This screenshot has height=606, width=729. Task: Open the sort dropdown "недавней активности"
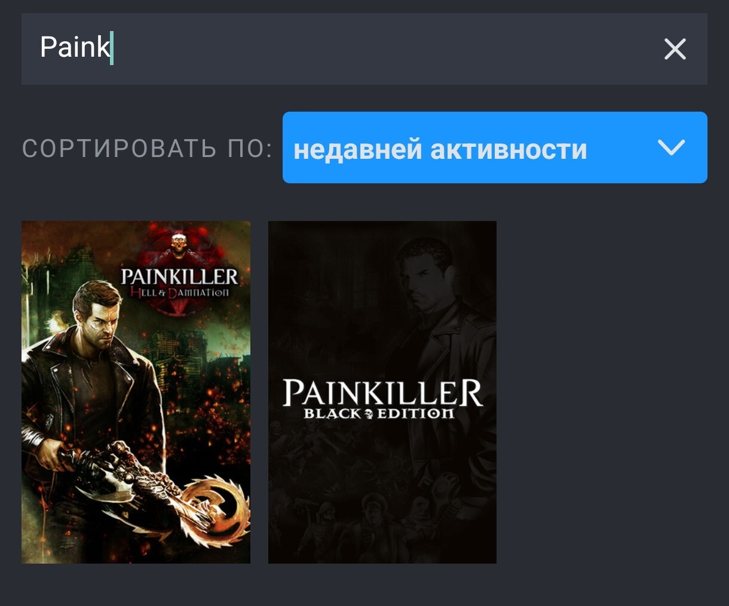click(495, 147)
